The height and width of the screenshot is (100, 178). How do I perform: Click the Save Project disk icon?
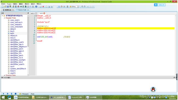pos(8,7)
